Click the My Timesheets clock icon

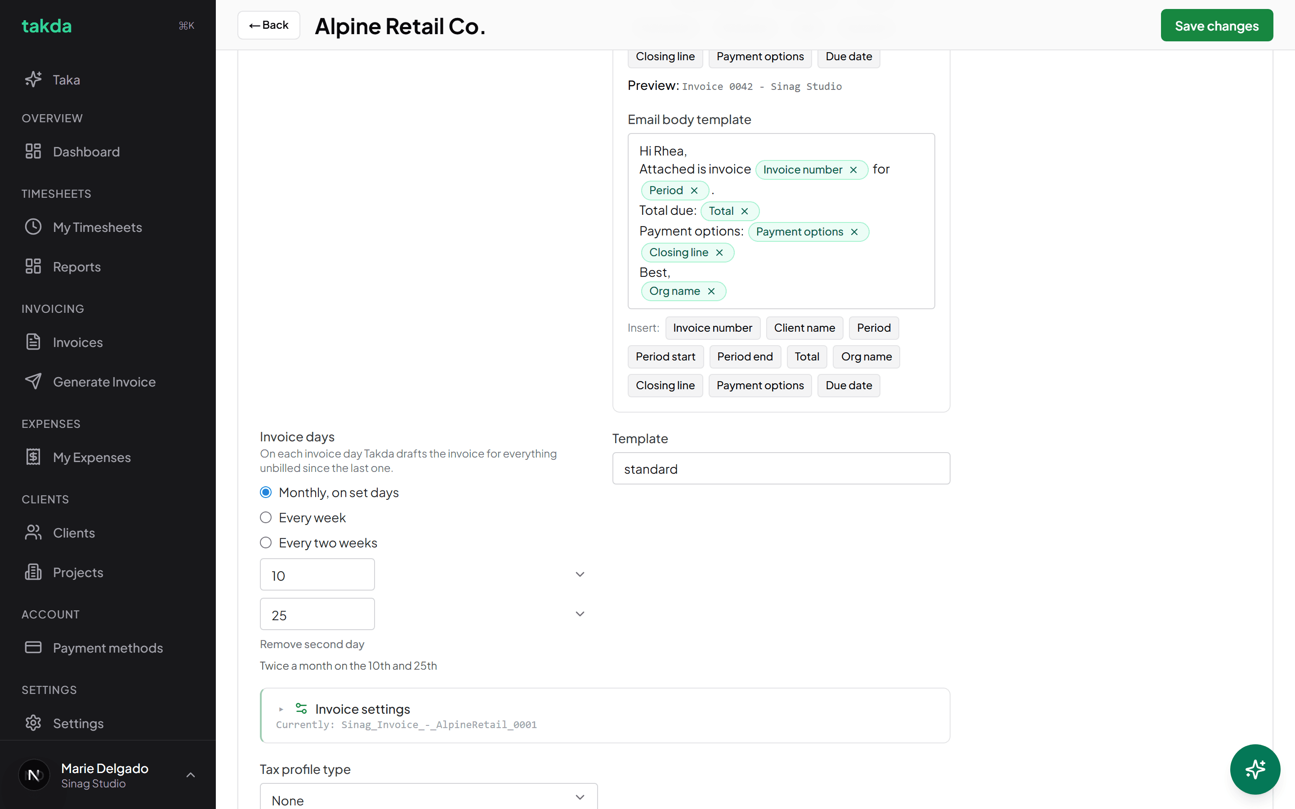coord(33,227)
